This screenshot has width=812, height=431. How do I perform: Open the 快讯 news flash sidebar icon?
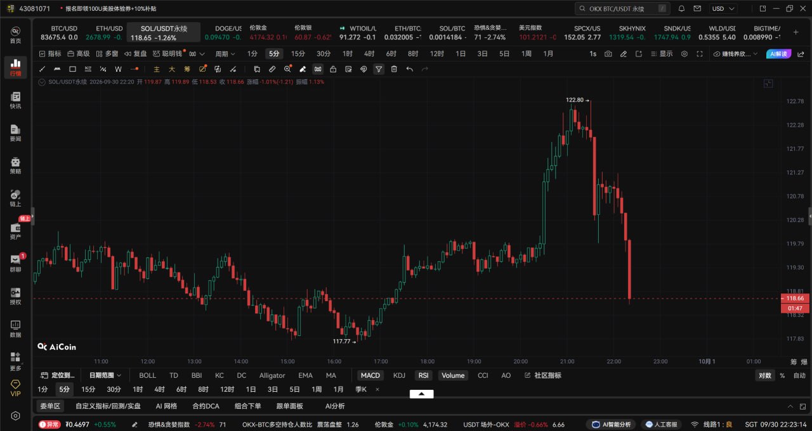[15, 100]
